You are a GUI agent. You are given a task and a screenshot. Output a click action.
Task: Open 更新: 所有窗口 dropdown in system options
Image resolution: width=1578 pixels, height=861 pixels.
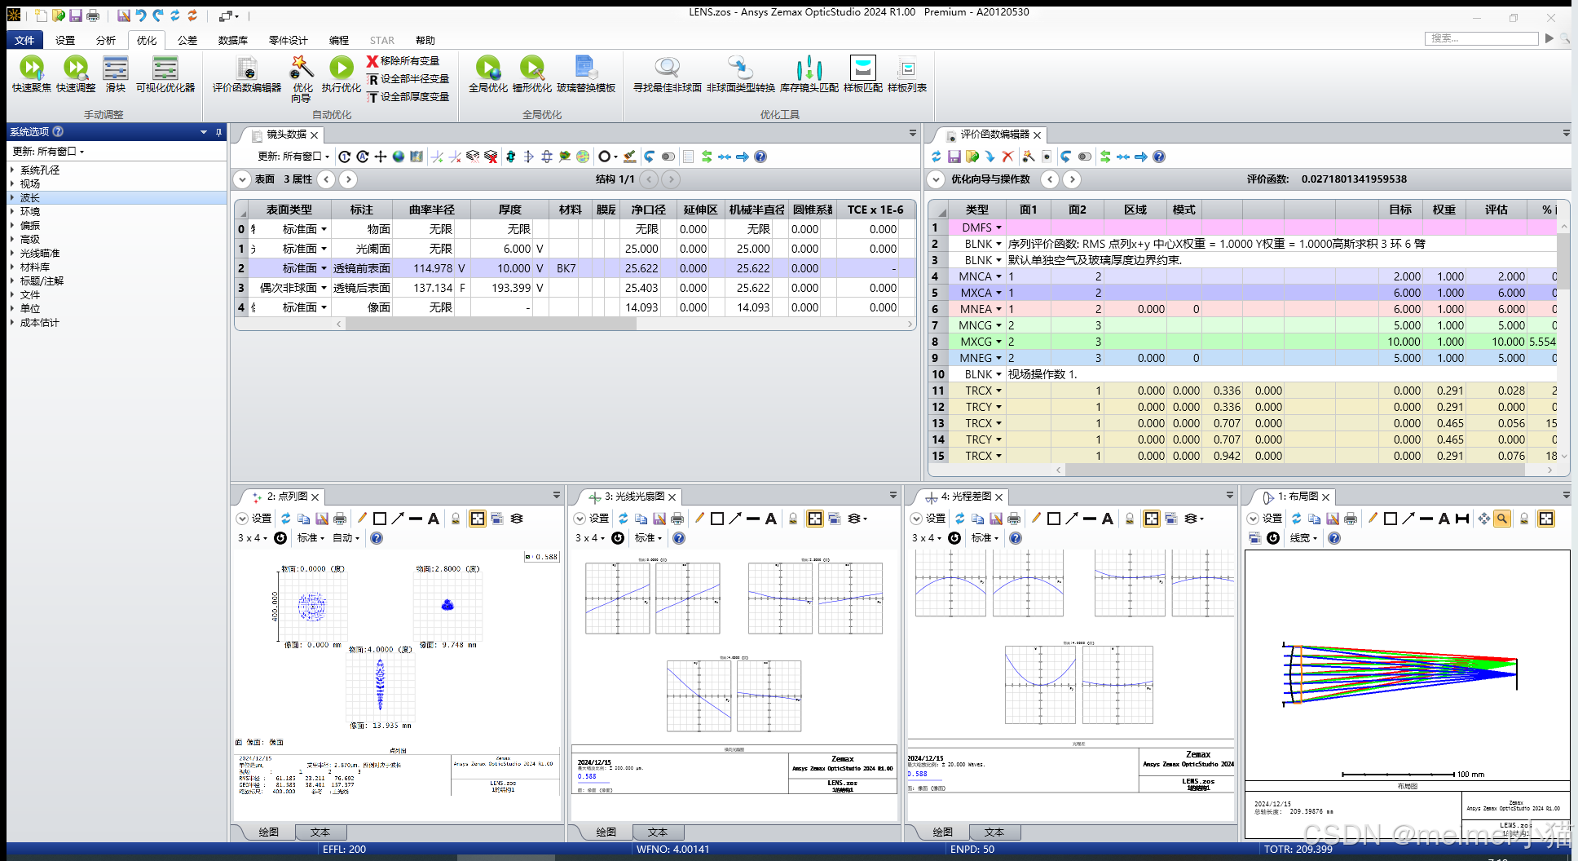pyautogui.click(x=49, y=152)
